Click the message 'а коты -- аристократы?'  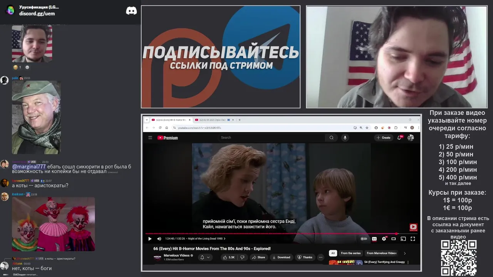click(x=40, y=185)
